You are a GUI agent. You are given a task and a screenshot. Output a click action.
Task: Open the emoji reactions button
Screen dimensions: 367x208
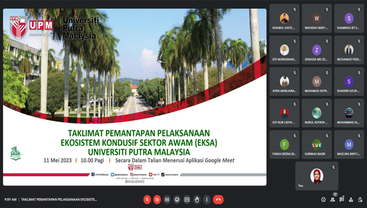pos(177,200)
